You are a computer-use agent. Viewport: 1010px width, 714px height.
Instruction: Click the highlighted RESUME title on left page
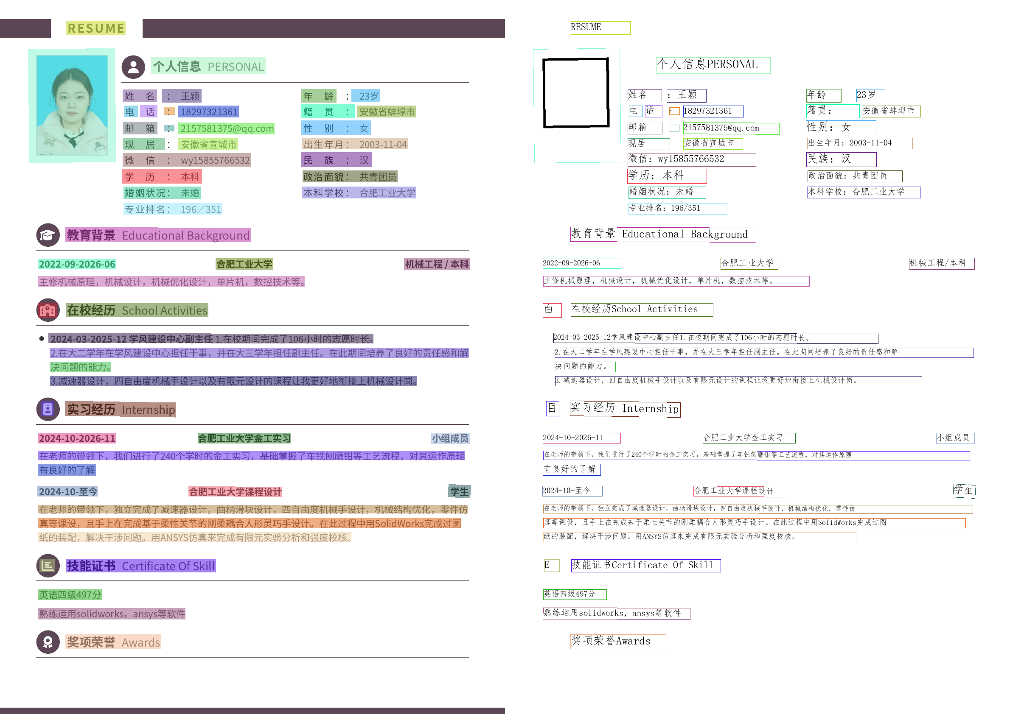(96, 28)
